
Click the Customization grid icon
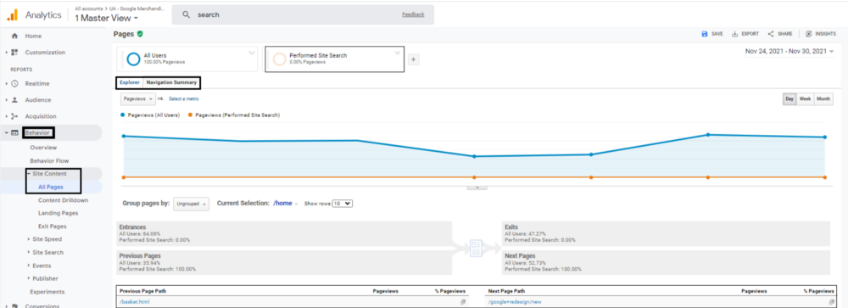pos(14,53)
